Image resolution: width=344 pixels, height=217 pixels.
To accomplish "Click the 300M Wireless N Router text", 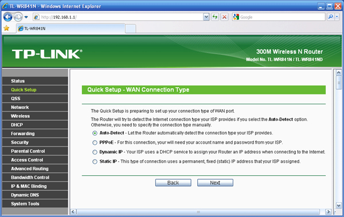I will coord(290,52).
